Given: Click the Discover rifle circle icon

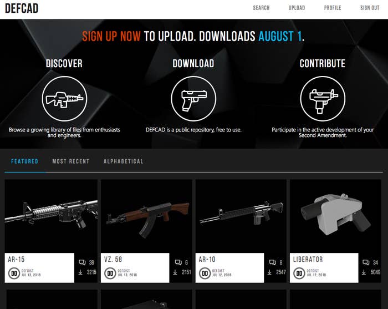Looking at the screenshot, I should click(x=64, y=99).
